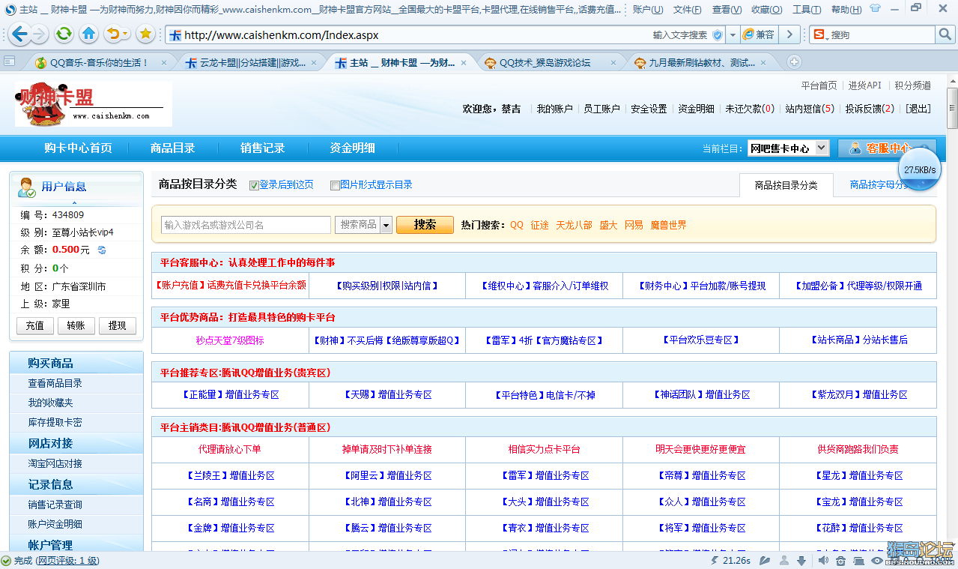This screenshot has width=958, height=569.
Task: Click the download arrow icon in status bar
Action: tap(801, 560)
